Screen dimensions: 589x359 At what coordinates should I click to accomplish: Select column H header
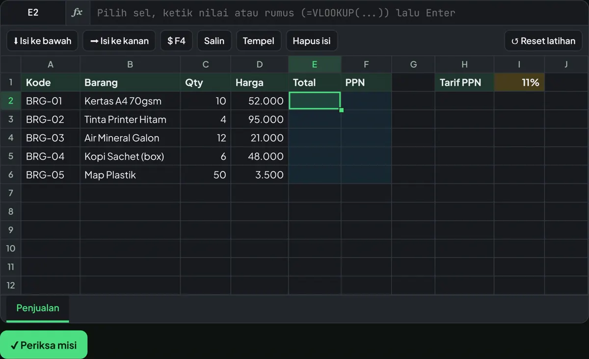coord(464,64)
